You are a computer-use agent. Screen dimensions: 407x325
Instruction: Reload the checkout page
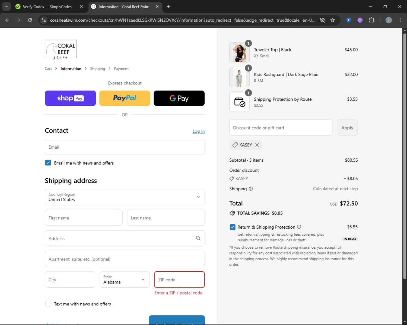tap(30, 20)
